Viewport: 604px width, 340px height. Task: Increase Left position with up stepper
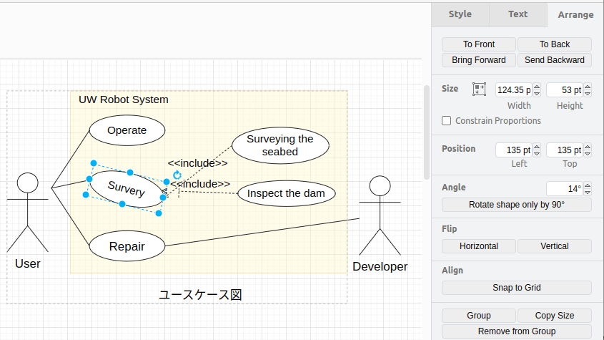(x=537, y=147)
